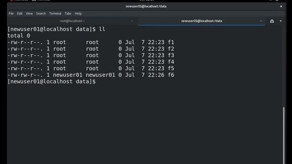
Task: Open the Terminal menu
Action: 55,13
